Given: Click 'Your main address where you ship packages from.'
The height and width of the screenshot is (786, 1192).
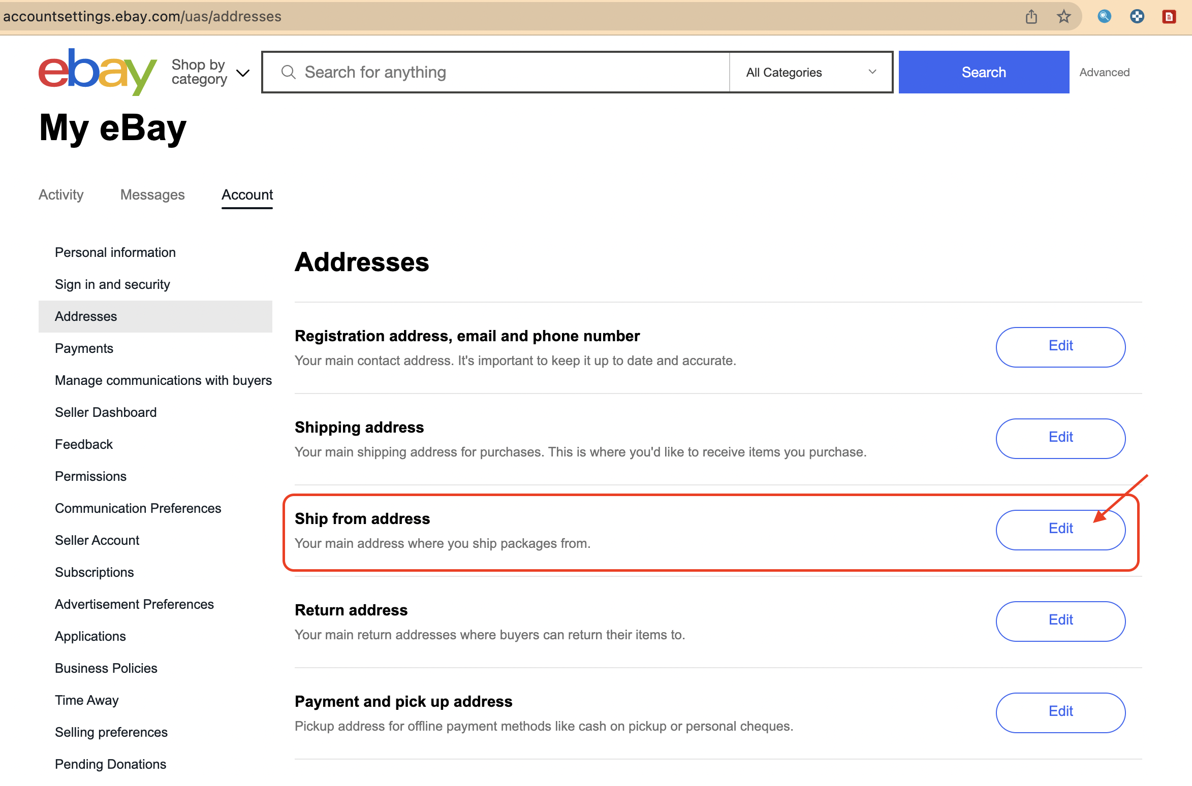Looking at the screenshot, I should (443, 543).
